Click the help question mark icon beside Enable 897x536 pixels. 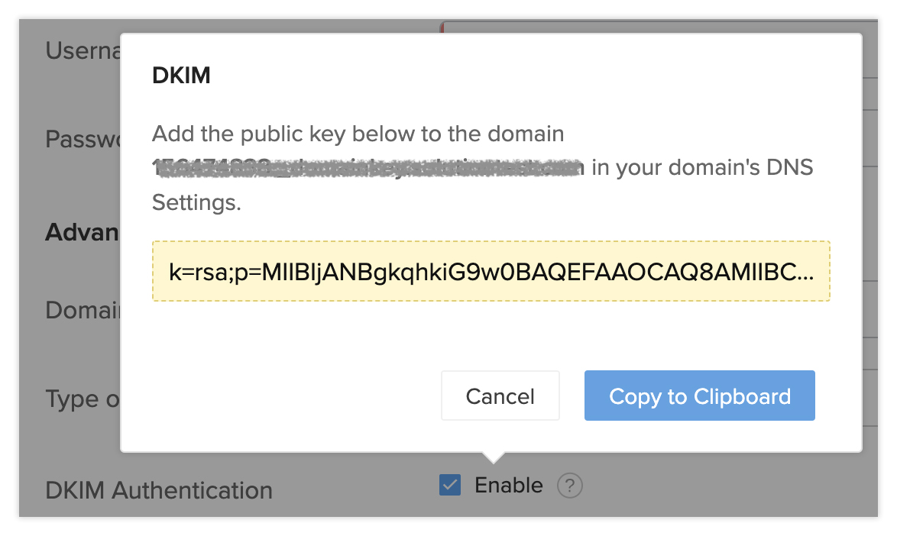[x=570, y=486]
